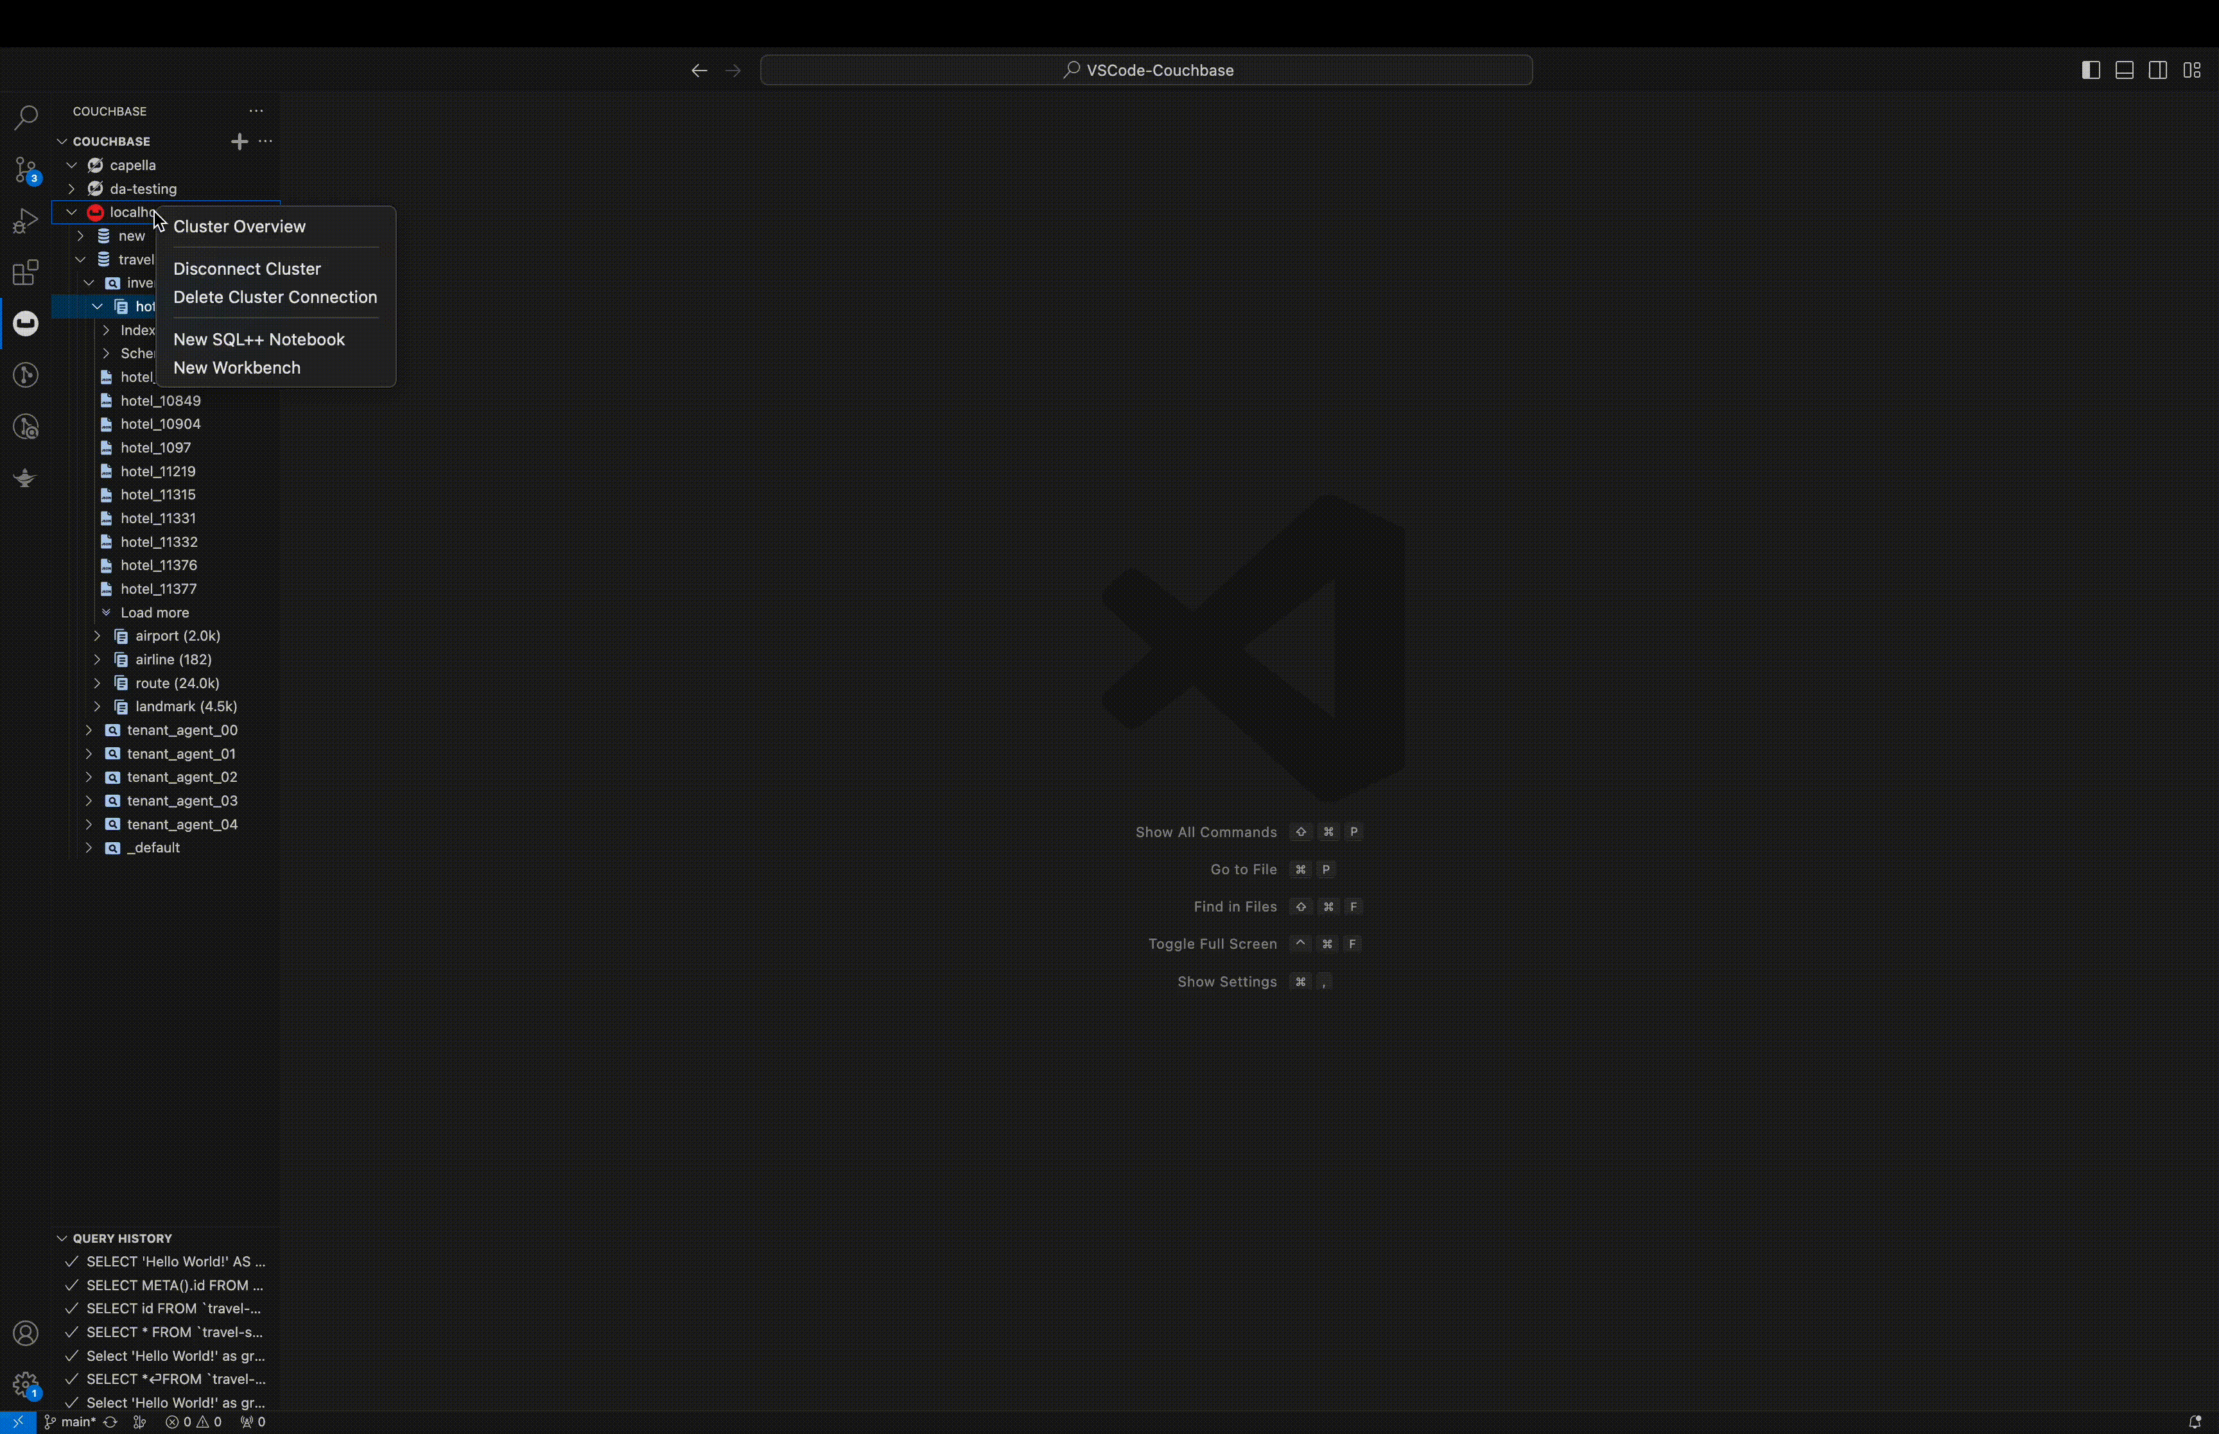Viewport: 2219px width, 1434px height.
Task: Toggle the bottom panel layout icon
Action: 2124,71
